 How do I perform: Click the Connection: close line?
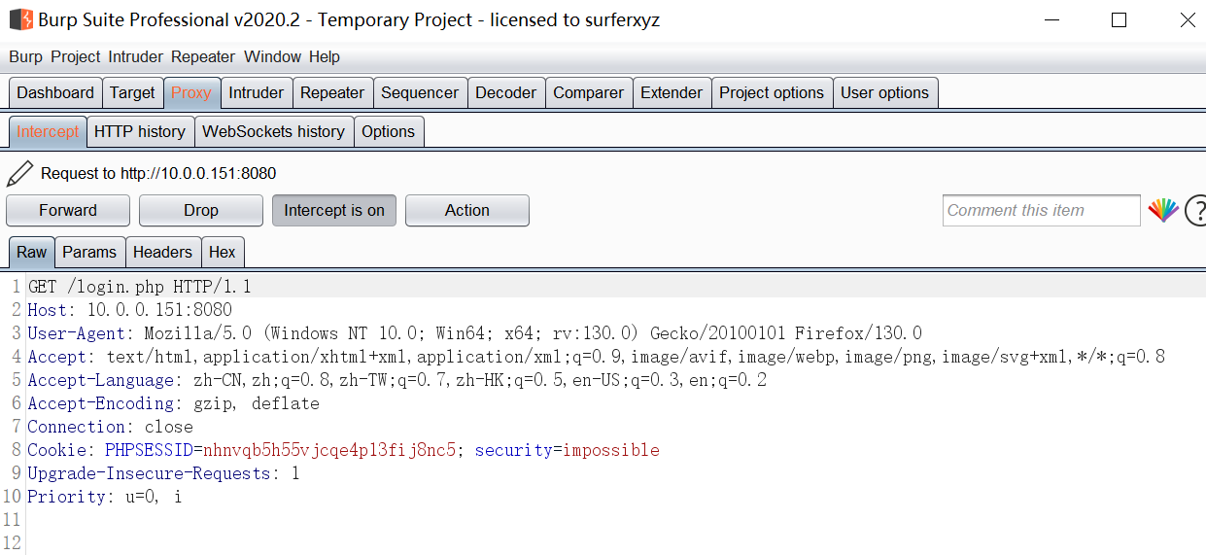coord(111,427)
